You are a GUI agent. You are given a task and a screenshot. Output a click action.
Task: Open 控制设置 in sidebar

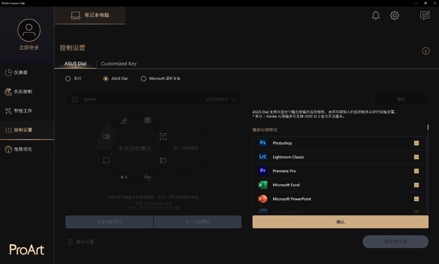pyautogui.click(x=27, y=130)
